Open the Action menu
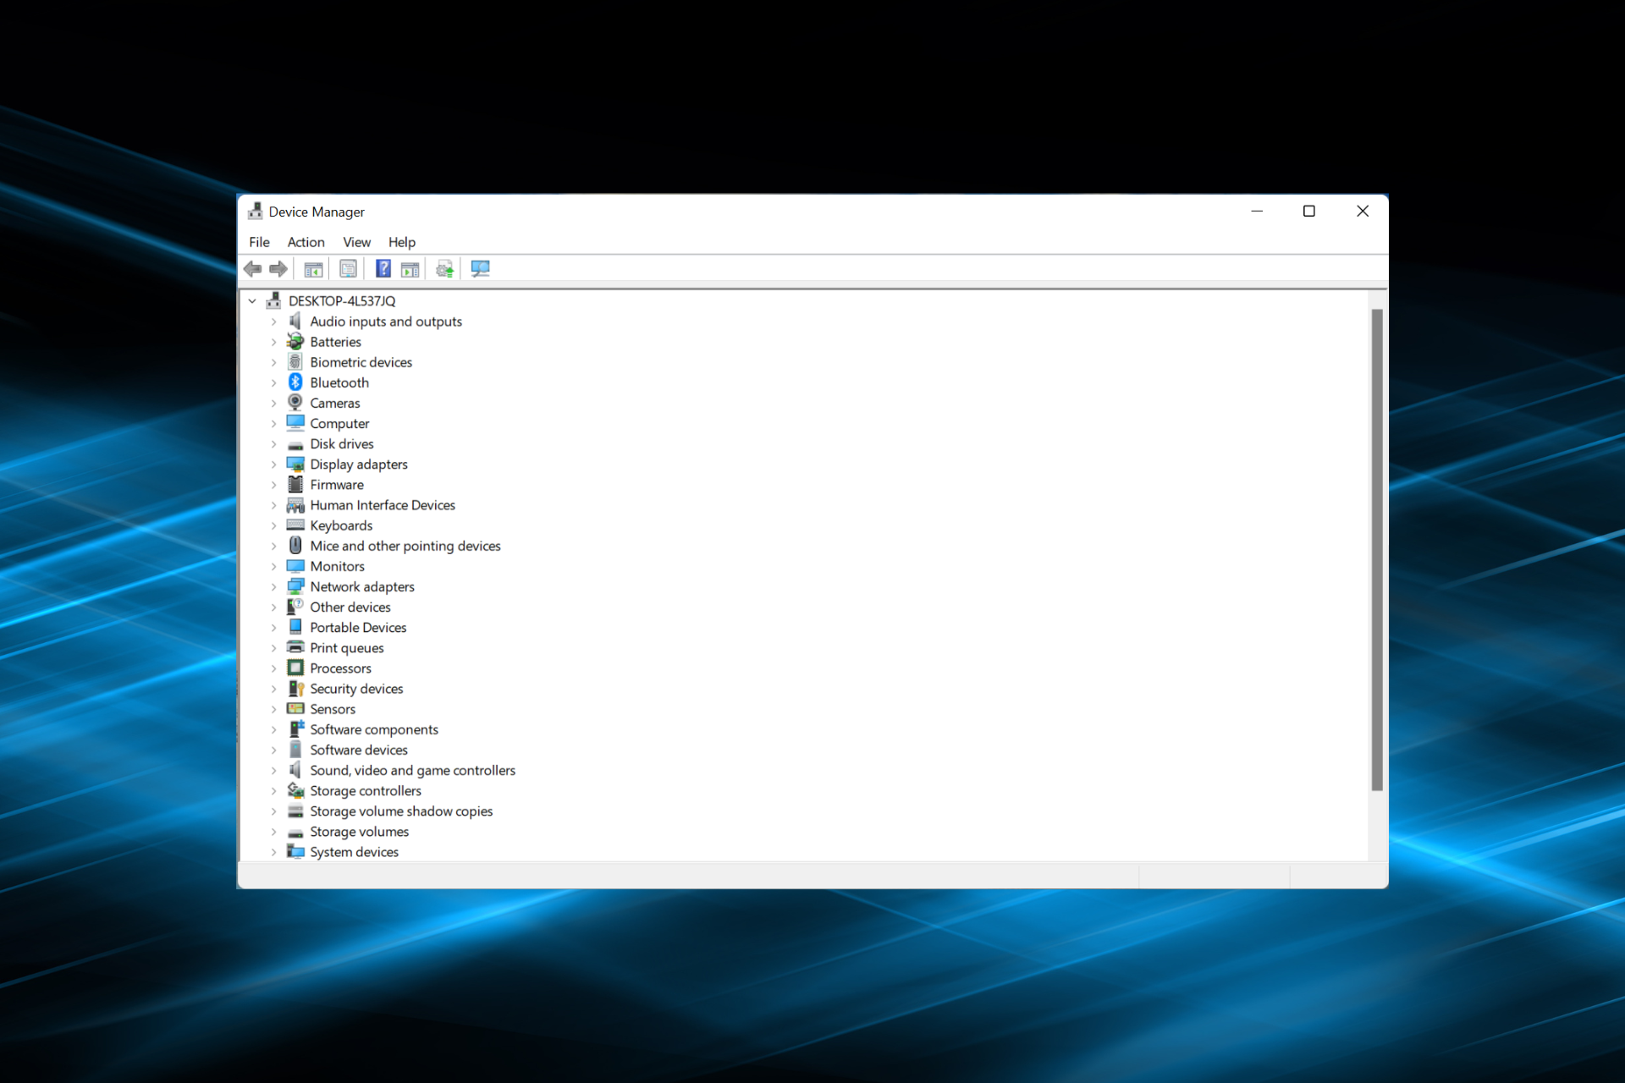The width and height of the screenshot is (1625, 1083). (306, 242)
